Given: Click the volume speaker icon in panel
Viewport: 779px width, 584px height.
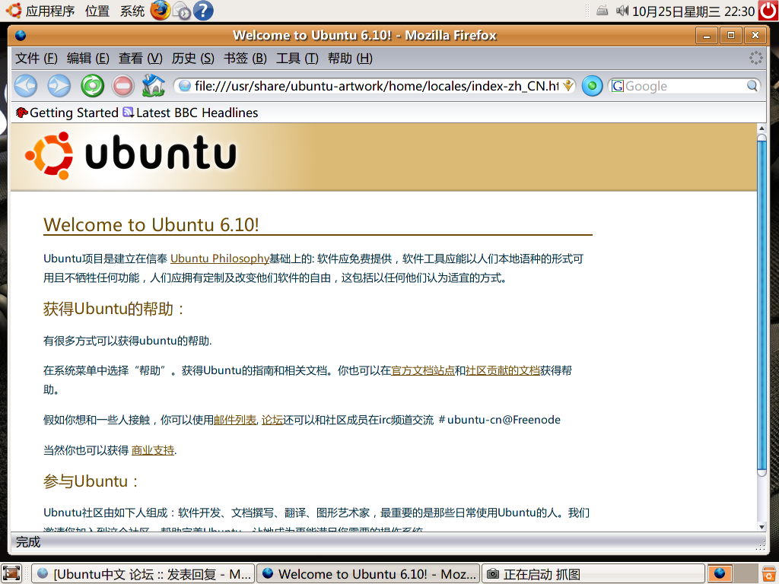Looking at the screenshot, I should (622, 11).
